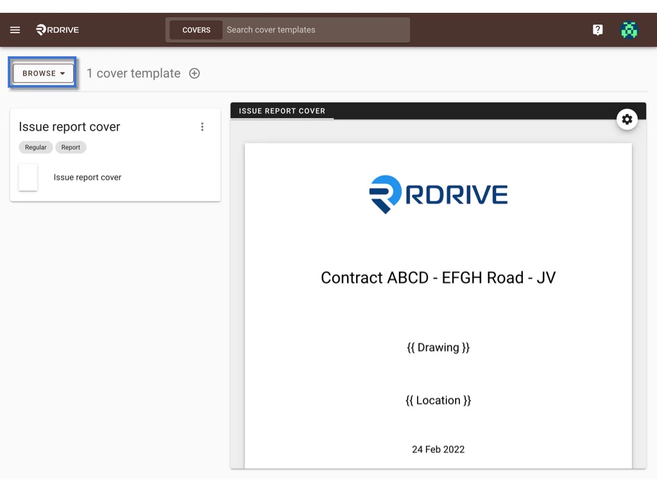This screenshot has height=492, width=657.
Task: Click the 24 Feb 2022 date text
Action: [438, 449]
